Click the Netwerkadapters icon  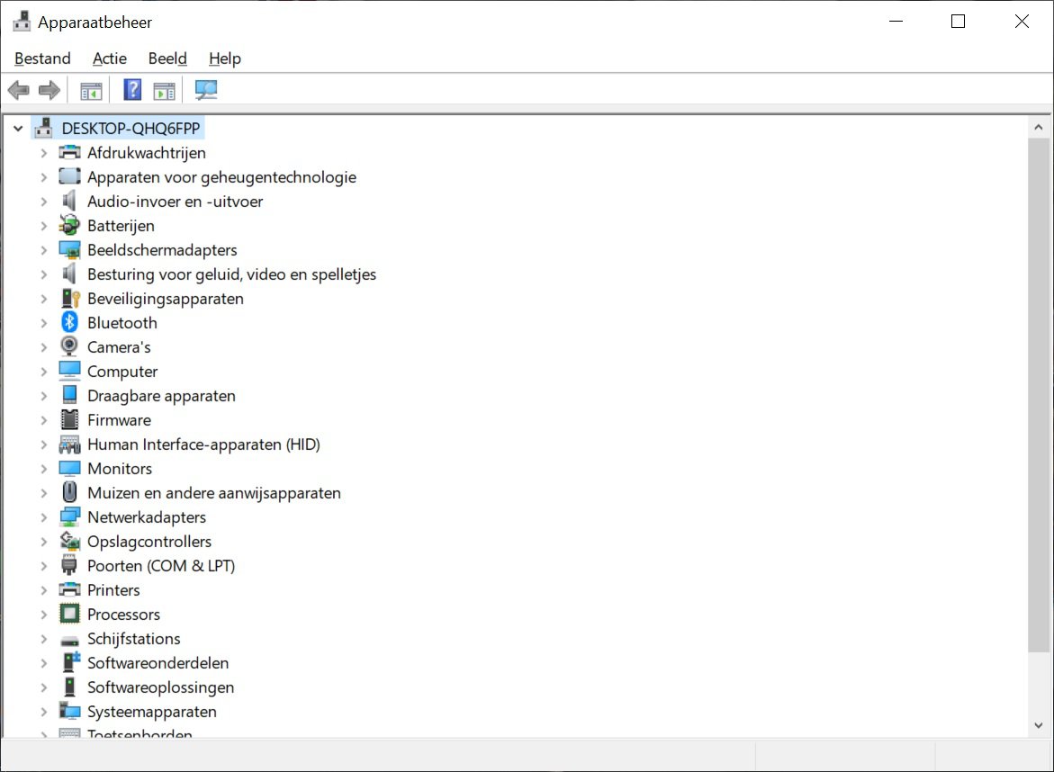click(x=69, y=516)
